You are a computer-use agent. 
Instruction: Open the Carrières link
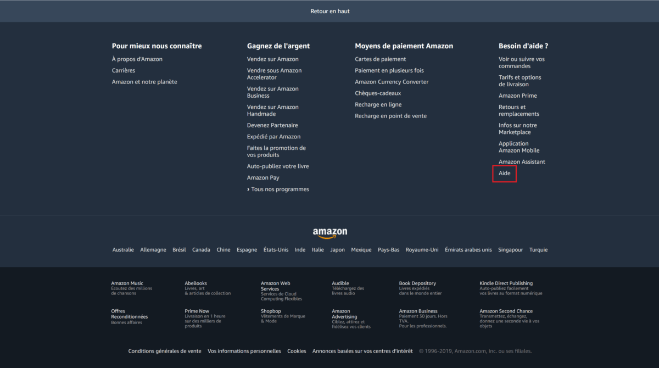point(124,70)
